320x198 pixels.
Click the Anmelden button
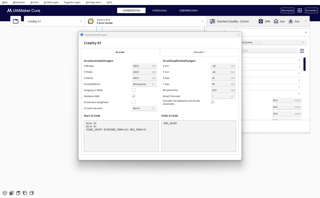(x=311, y=10)
